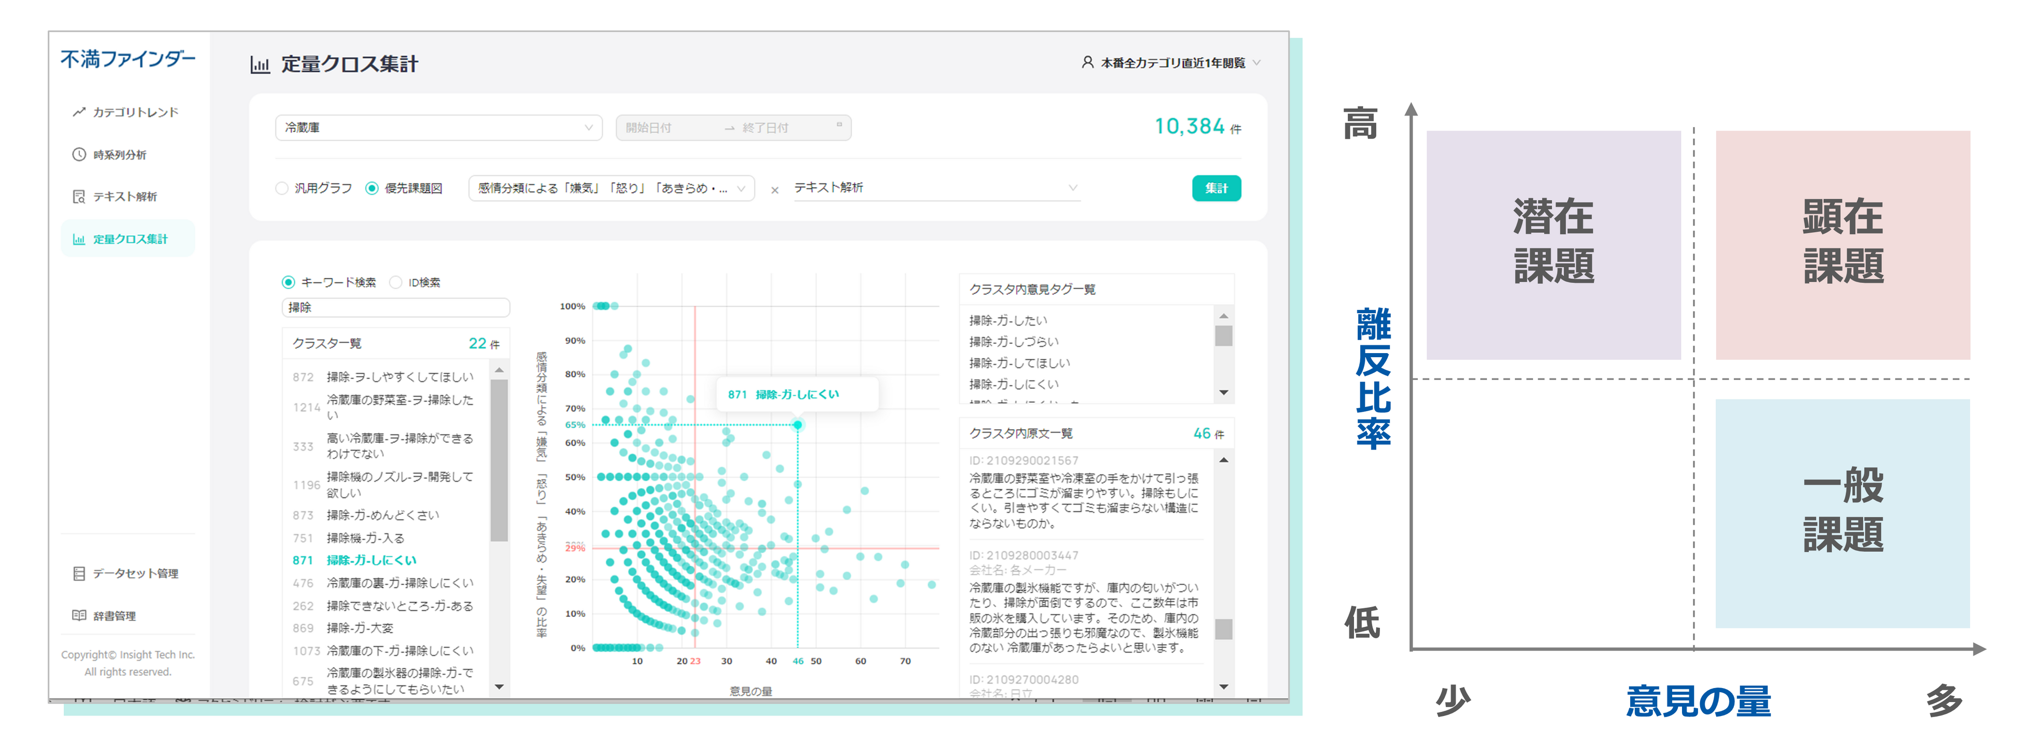Click the データセット管理 list icon

tap(78, 574)
